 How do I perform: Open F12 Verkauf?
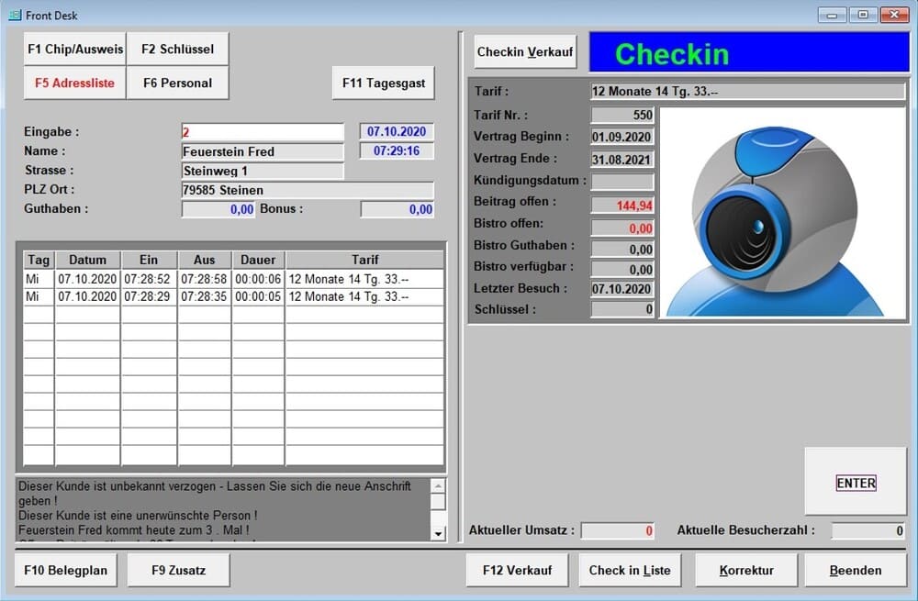(517, 570)
